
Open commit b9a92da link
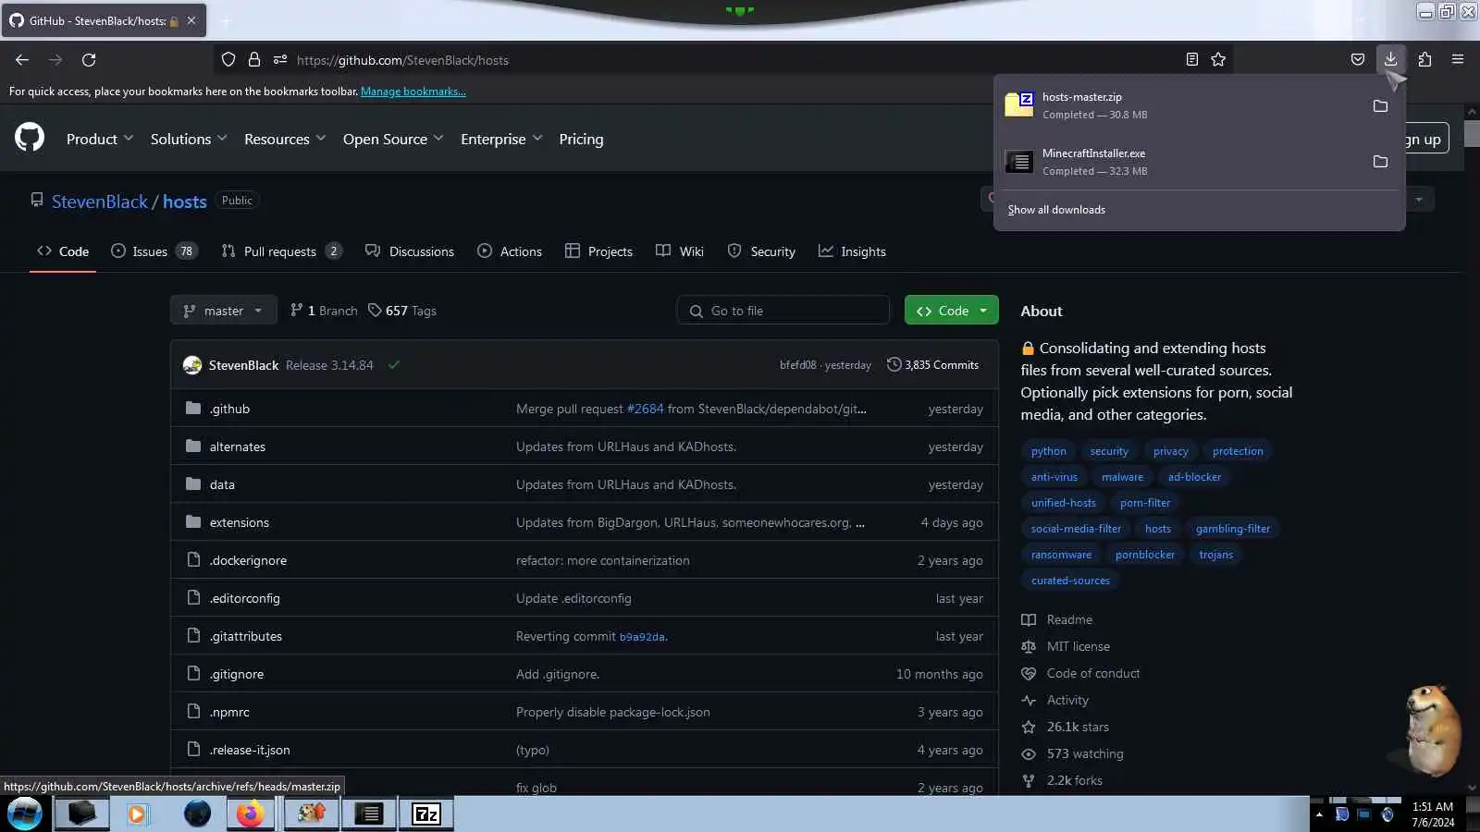(x=642, y=637)
